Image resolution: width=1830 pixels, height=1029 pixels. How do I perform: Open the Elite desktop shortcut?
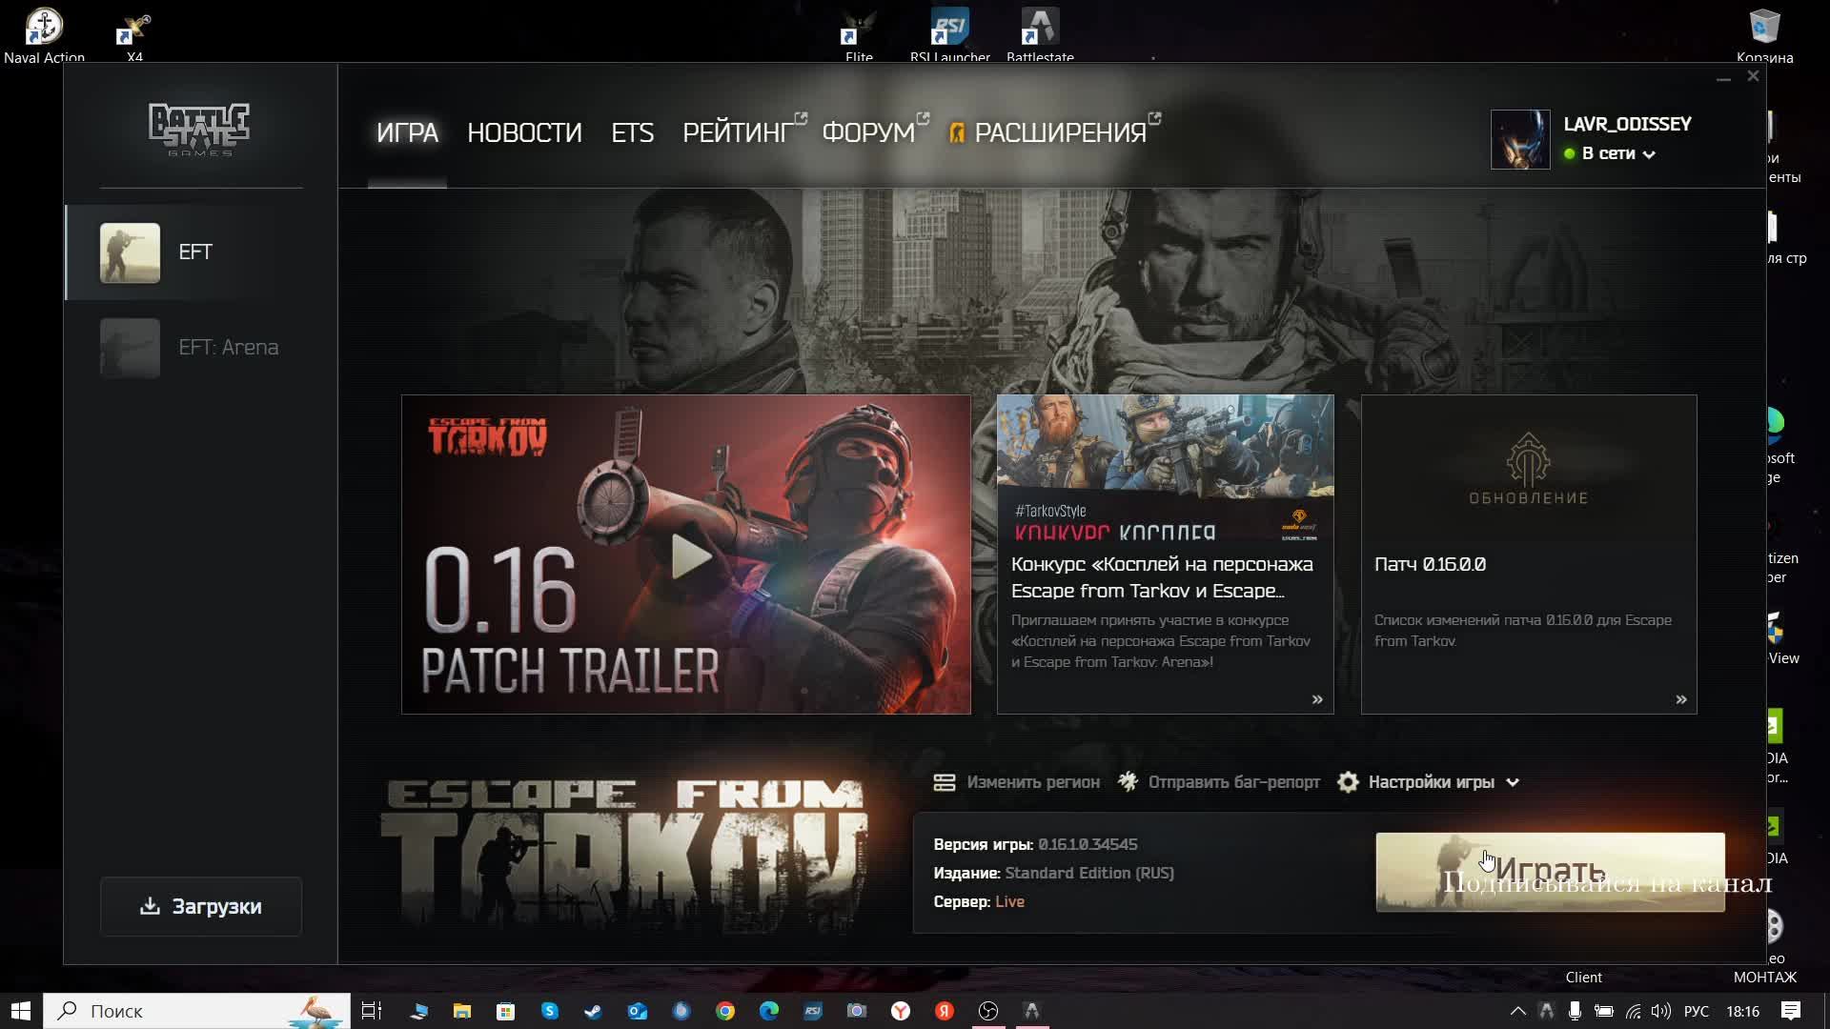[x=859, y=35]
